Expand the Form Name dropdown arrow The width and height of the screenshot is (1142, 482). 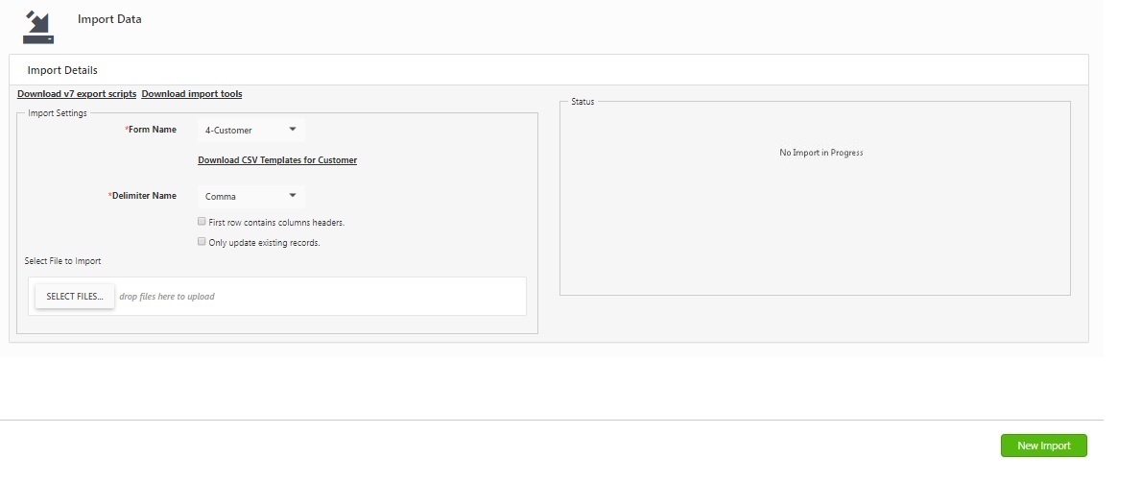[293, 129]
